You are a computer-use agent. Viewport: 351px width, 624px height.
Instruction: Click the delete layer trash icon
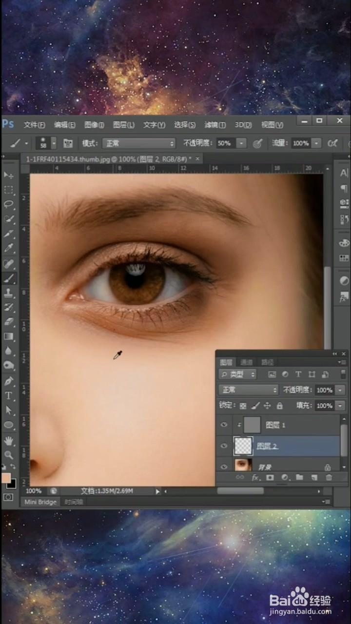(x=329, y=478)
